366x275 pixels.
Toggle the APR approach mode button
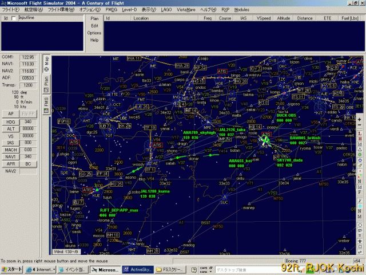10,163
